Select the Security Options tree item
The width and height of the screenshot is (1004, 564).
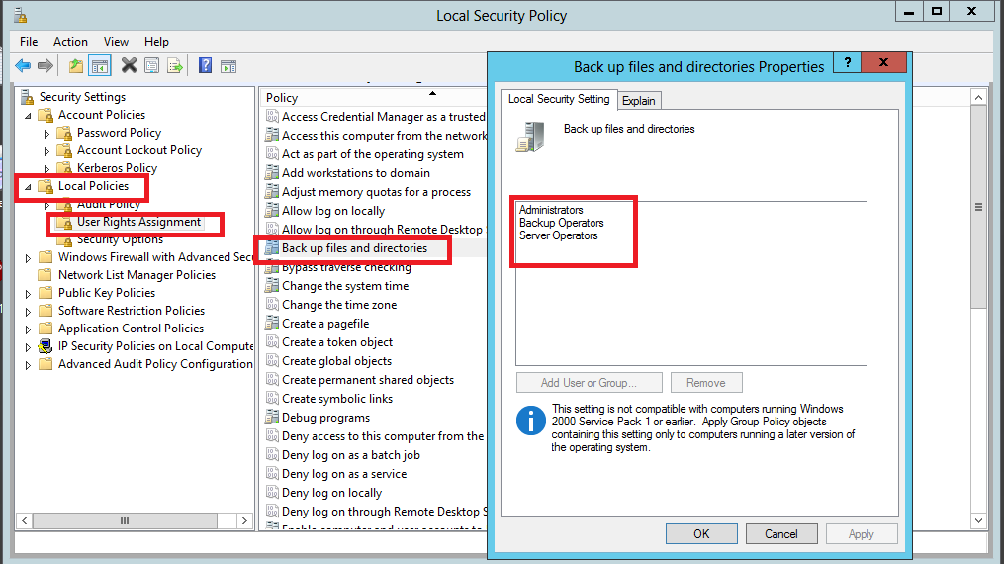pos(120,239)
